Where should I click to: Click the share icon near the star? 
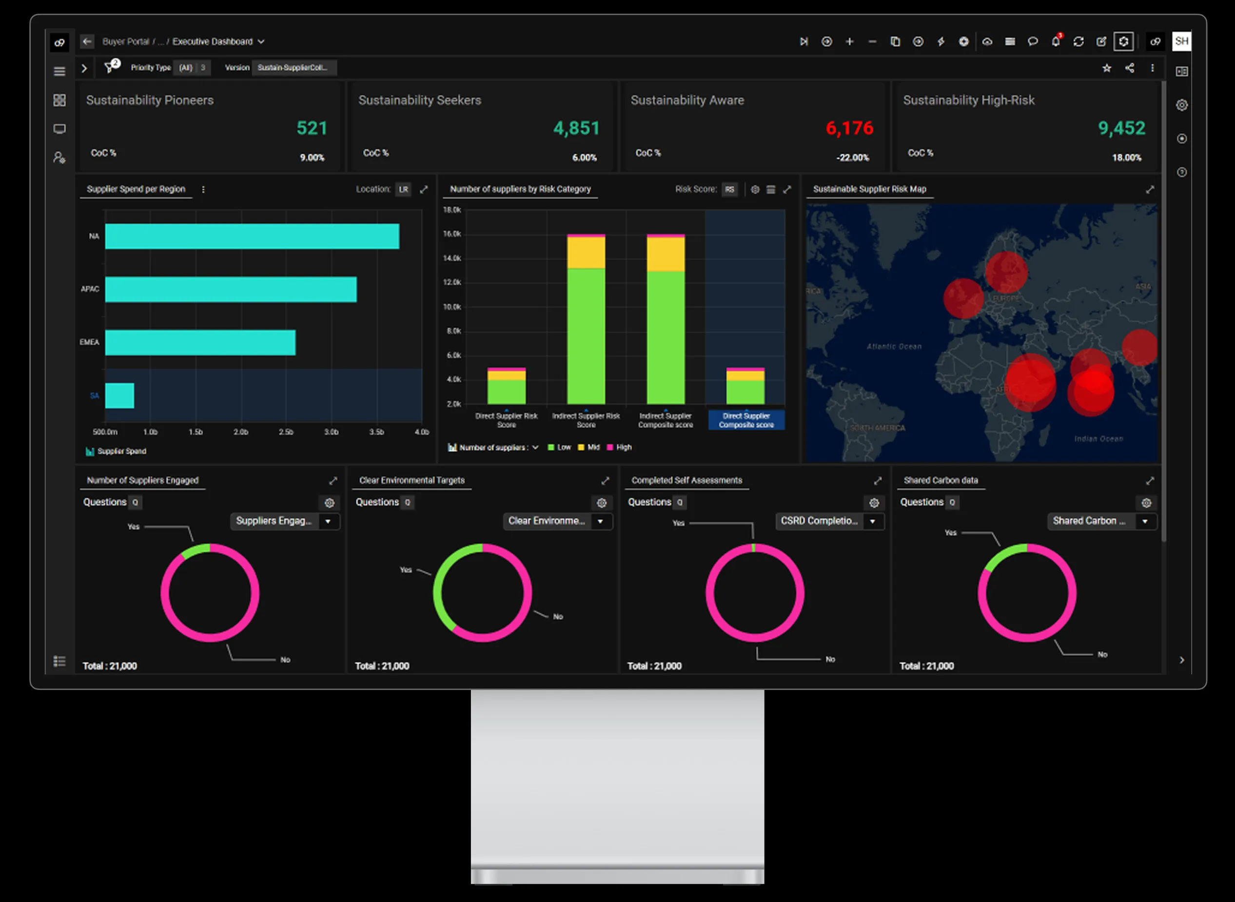click(x=1130, y=68)
